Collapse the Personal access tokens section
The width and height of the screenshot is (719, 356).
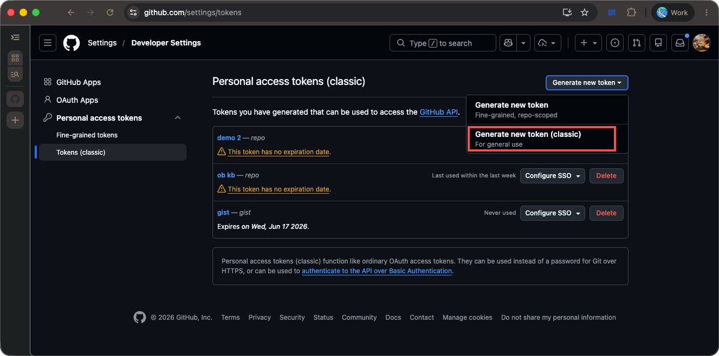coord(178,118)
